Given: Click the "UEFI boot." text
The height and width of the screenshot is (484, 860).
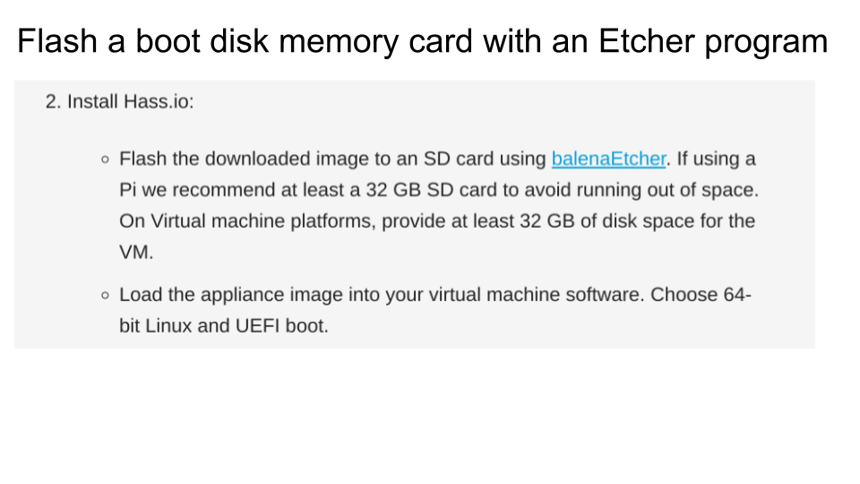Looking at the screenshot, I should 282,326.
